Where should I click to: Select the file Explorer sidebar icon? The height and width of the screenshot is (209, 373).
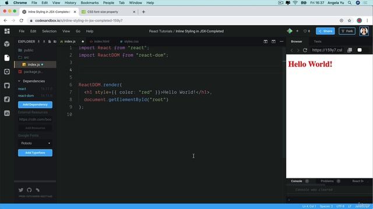[7, 57]
